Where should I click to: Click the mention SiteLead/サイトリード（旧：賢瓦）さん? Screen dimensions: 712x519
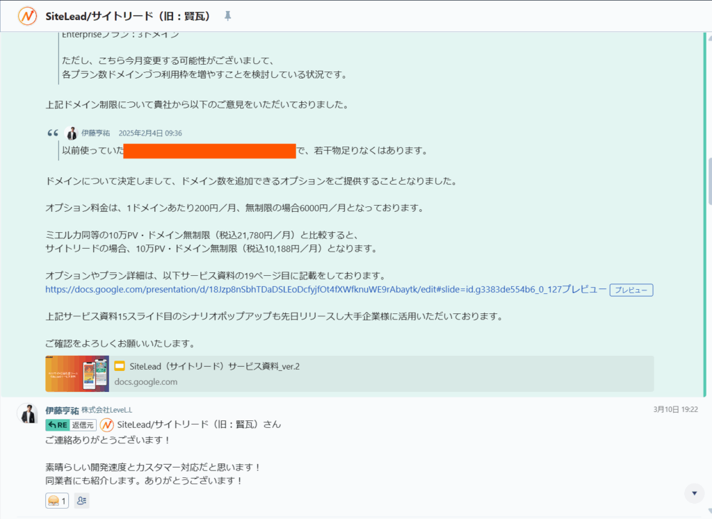(200, 425)
